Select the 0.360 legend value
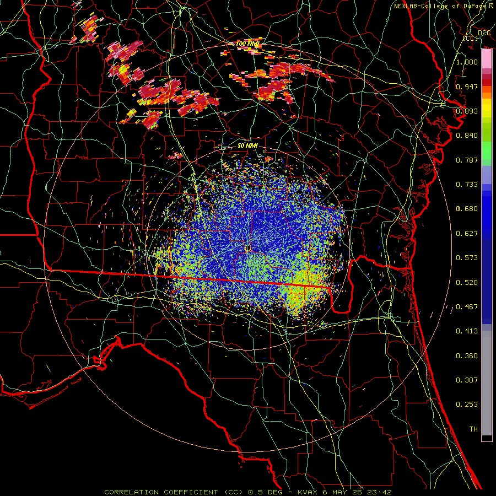This screenshot has width=496, height=496. pyautogui.click(x=467, y=356)
